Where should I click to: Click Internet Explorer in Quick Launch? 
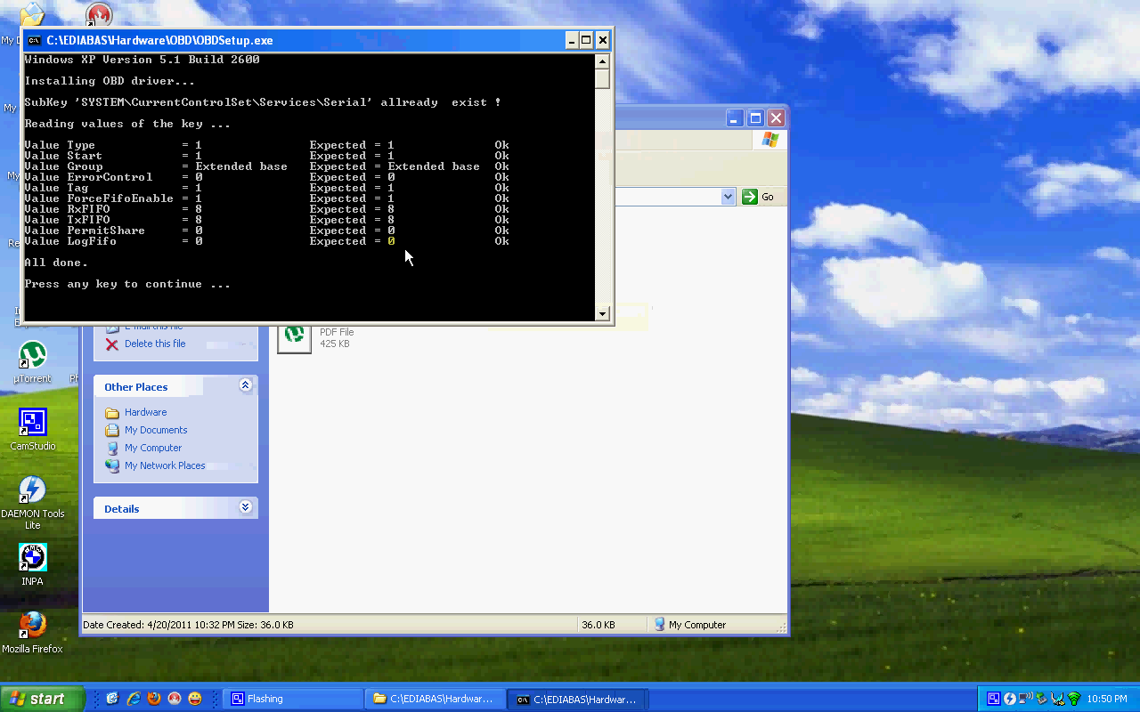click(x=134, y=699)
